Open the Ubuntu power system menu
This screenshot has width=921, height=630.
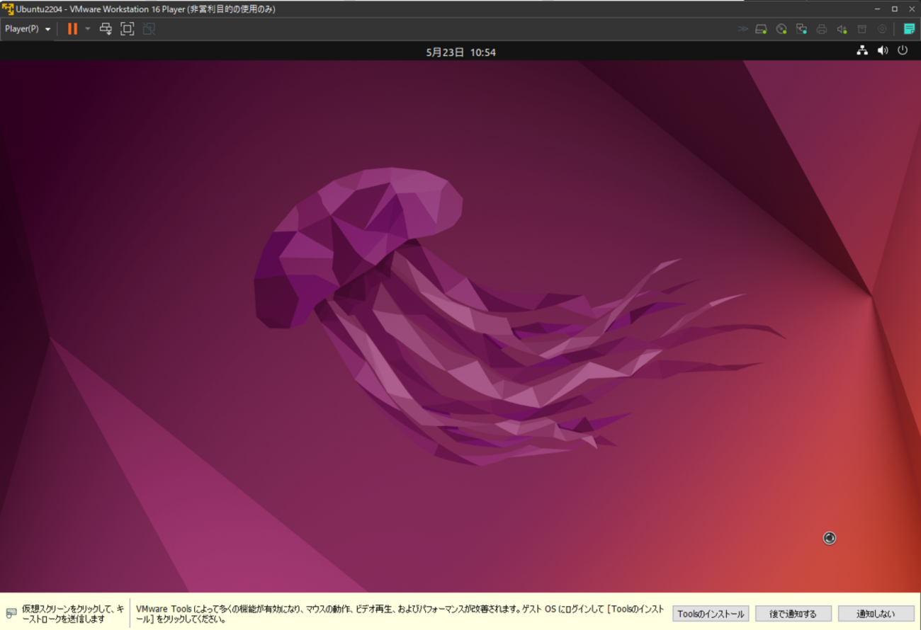pos(903,50)
